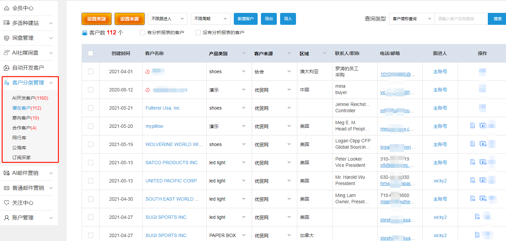Check the 有分析报表的客户 checkbox
This screenshot has width=506, height=241.
point(143,32)
